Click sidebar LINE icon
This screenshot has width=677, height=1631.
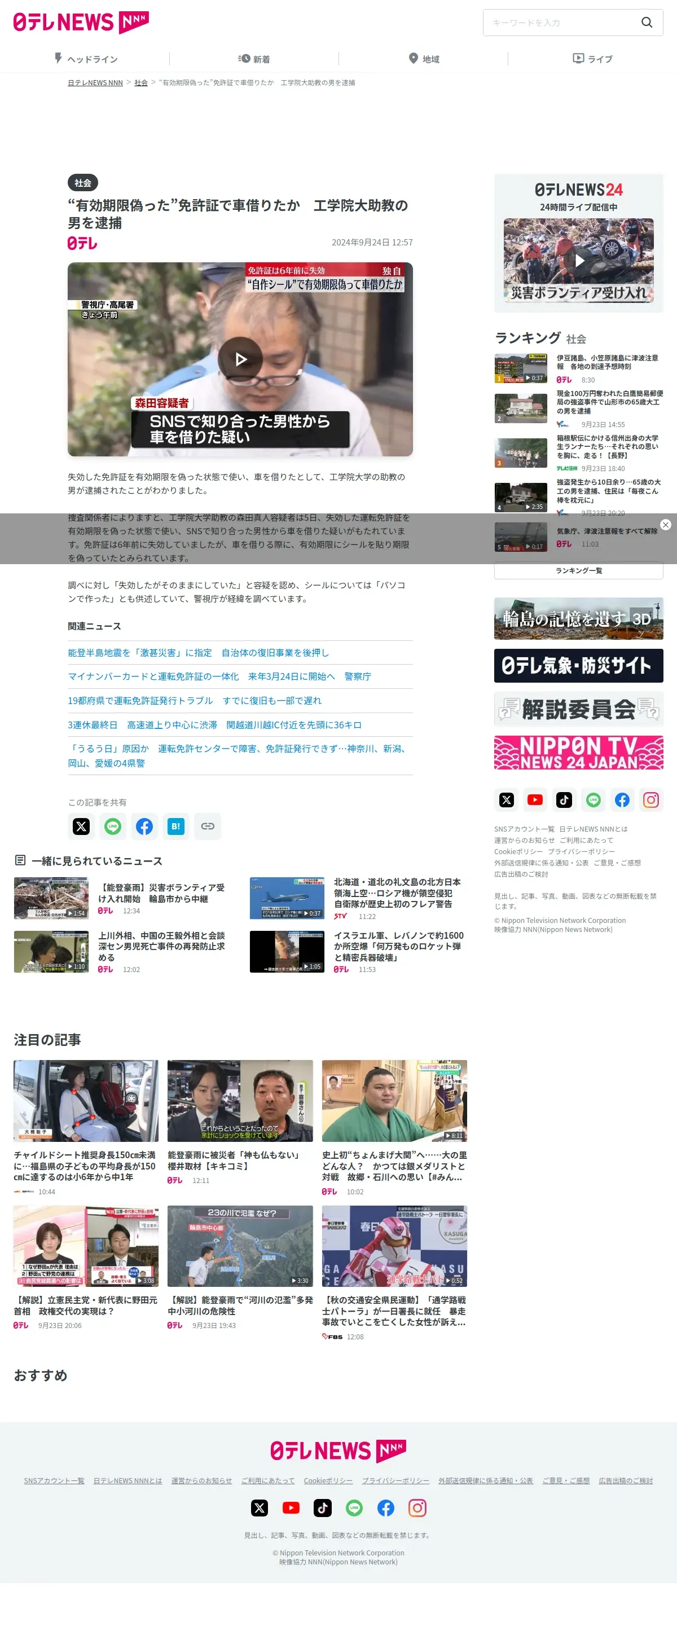594,799
